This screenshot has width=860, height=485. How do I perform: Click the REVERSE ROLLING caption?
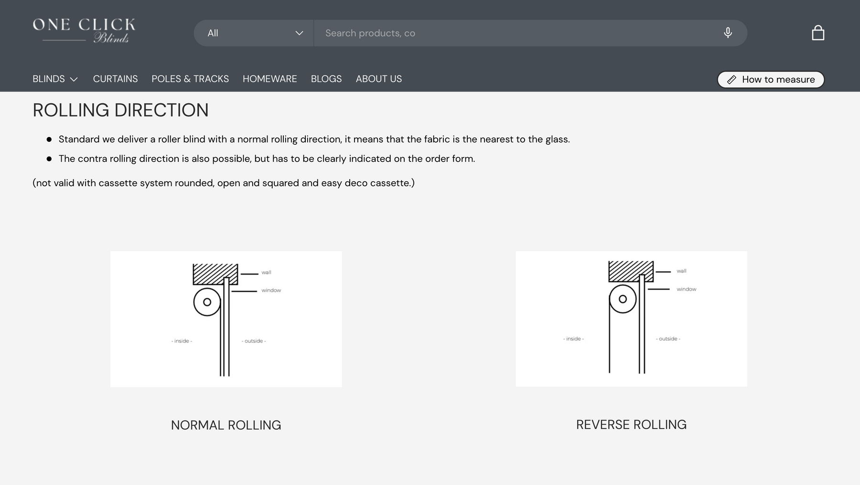click(x=631, y=424)
